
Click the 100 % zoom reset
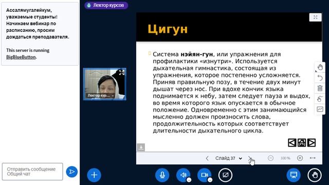(x=285, y=158)
